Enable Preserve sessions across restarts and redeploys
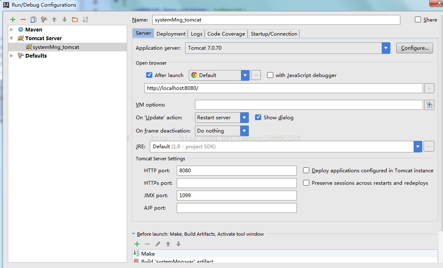 [306, 183]
